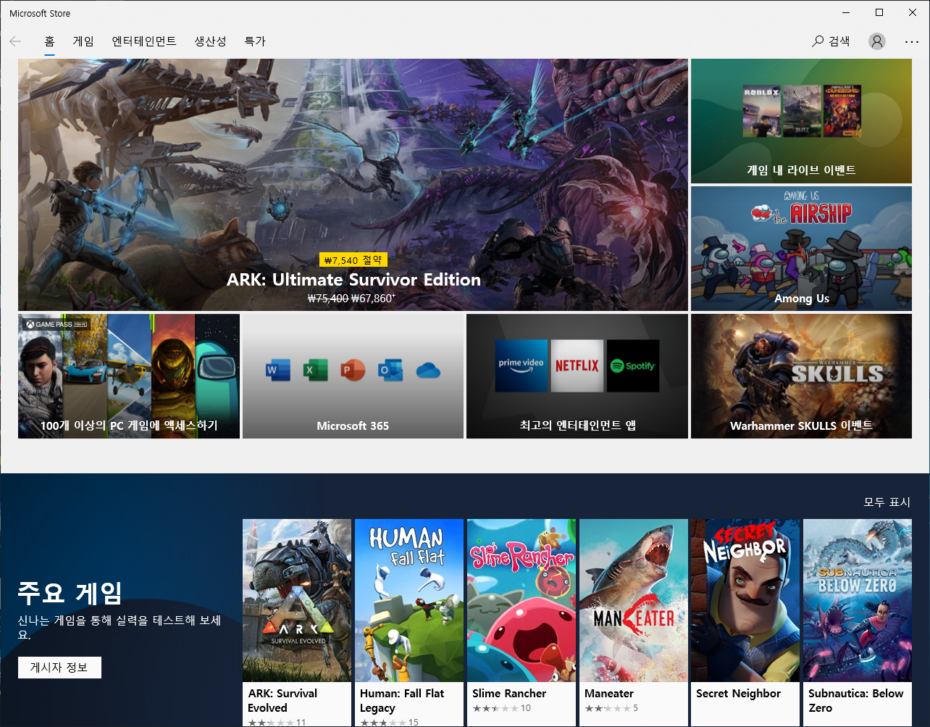930x727 pixels.
Task: Click the Minecraft Dungeons cover in live events tile
Action: 842,111
